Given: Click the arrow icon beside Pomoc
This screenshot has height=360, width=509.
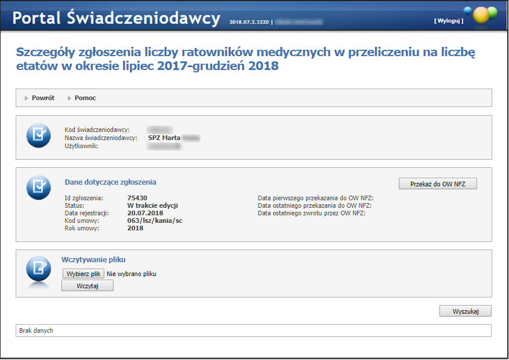Looking at the screenshot, I should point(70,98).
